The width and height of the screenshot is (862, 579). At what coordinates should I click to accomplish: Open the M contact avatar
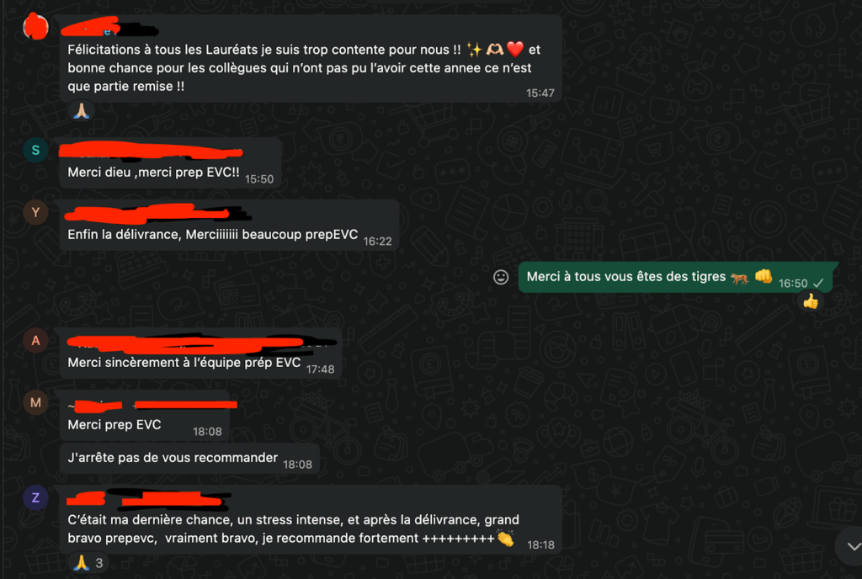point(35,402)
